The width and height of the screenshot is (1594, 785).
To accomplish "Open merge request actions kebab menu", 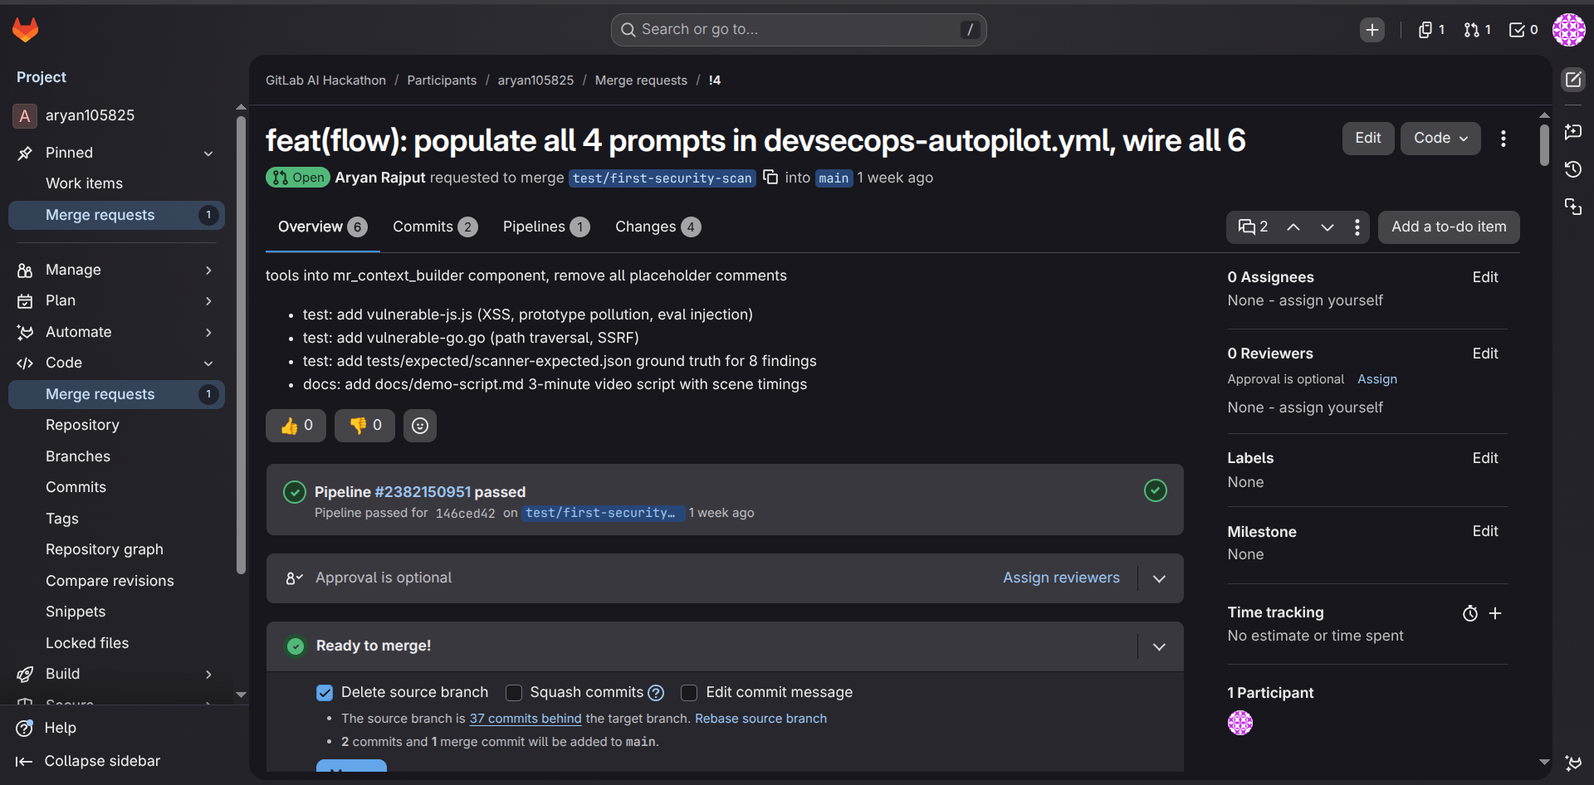I will tap(1504, 139).
